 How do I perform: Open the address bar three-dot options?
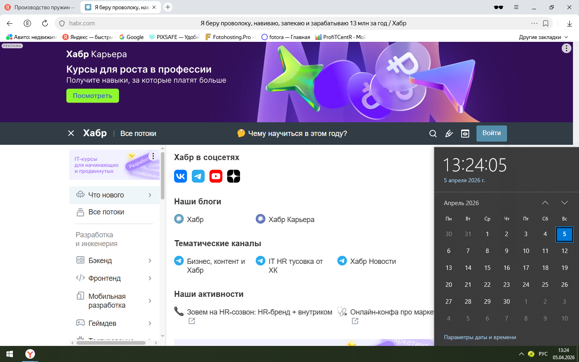[x=534, y=23]
